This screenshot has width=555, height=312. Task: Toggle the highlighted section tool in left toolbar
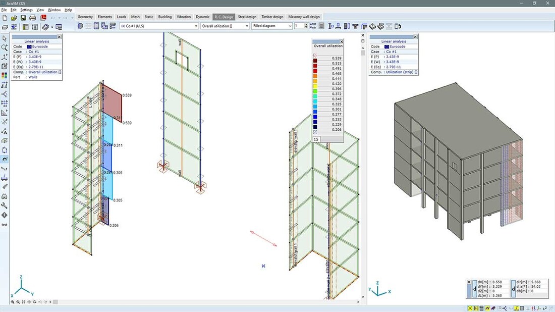pyautogui.click(x=5, y=159)
